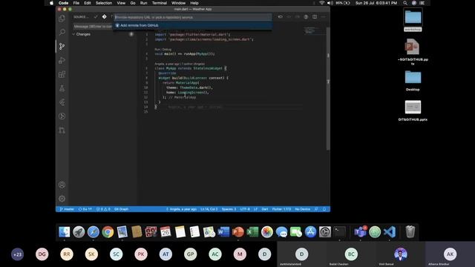This screenshot has width=475, height=267.
Task: Open the Help menu
Action: coord(194,3)
